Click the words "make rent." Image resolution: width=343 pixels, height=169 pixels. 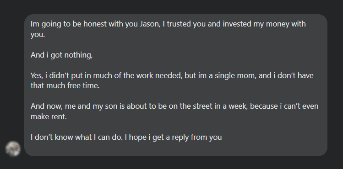49,116
